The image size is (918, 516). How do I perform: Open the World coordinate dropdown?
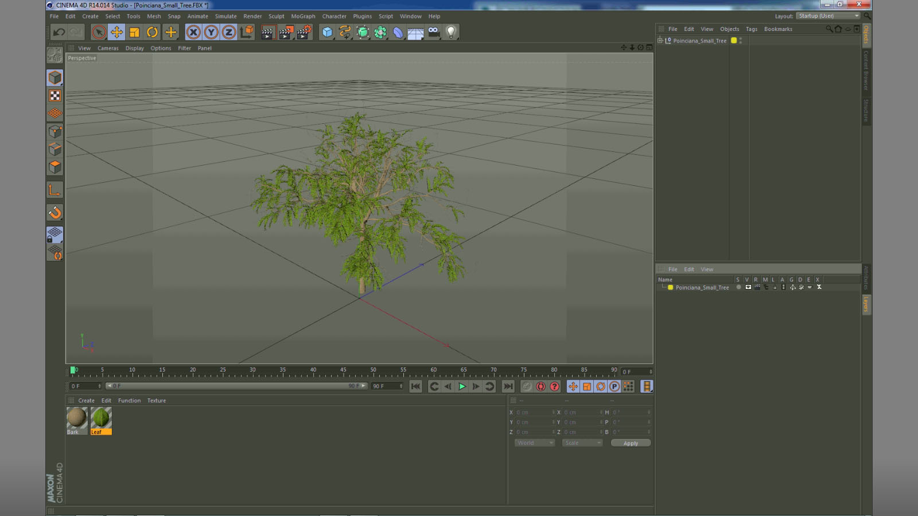coord(535,443)
